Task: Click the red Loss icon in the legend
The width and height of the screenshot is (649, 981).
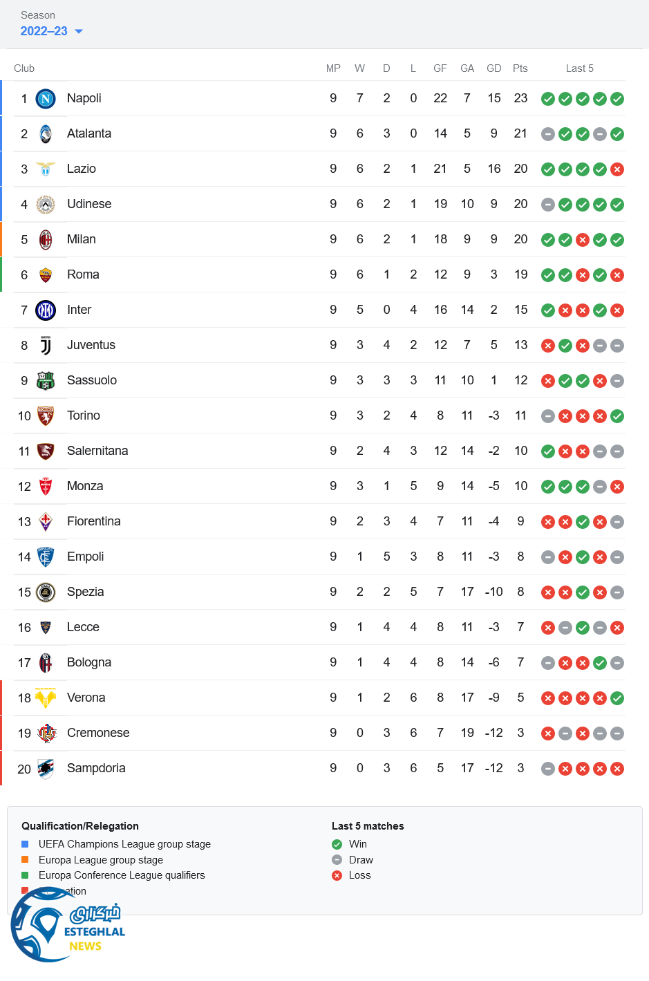Action: [x=337, y=875]
